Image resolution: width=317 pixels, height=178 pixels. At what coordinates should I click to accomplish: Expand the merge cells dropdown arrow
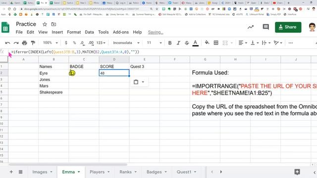coord(232,43)
